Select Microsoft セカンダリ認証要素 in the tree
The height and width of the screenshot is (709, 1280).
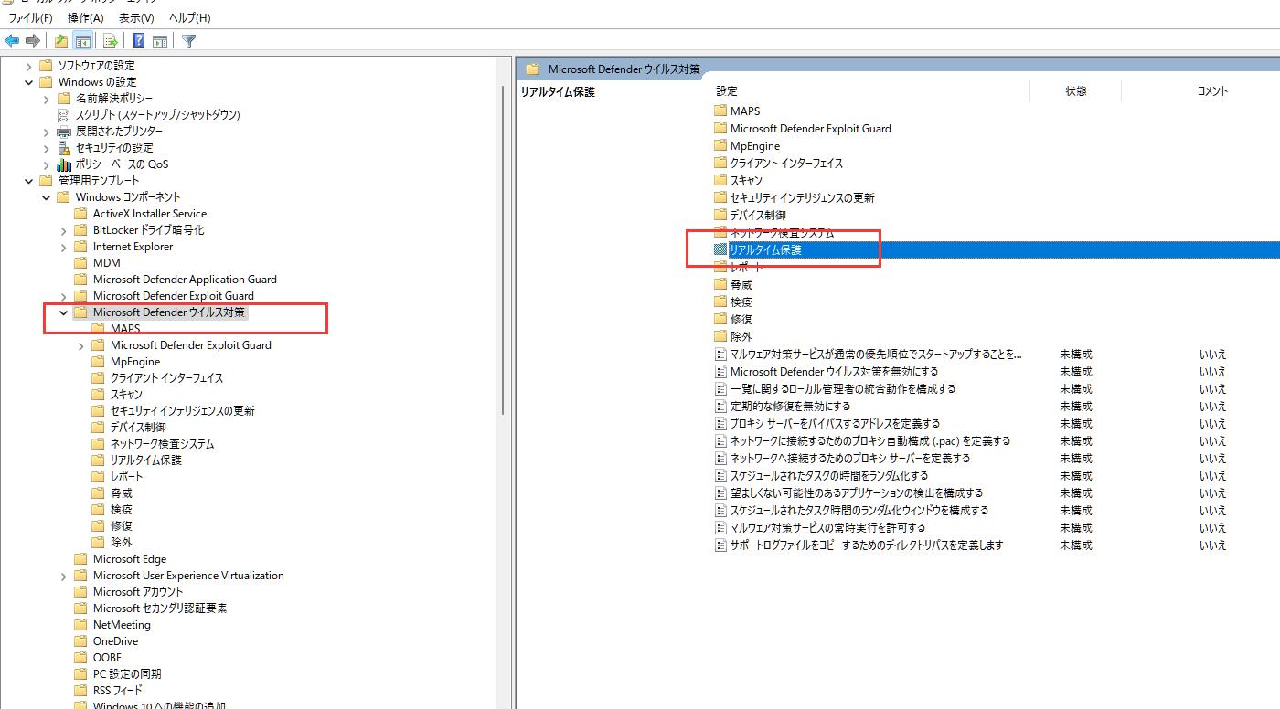[x=160, y=608]
